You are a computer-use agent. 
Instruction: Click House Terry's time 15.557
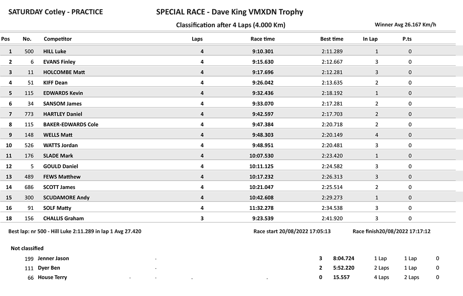(341, 277)
